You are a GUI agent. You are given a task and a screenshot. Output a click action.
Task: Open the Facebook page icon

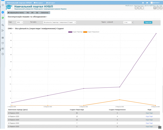point(155,8)
